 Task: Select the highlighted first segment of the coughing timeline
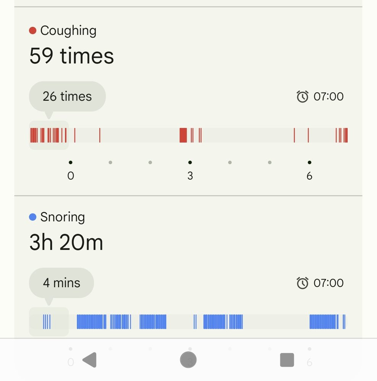coord(49,135)
